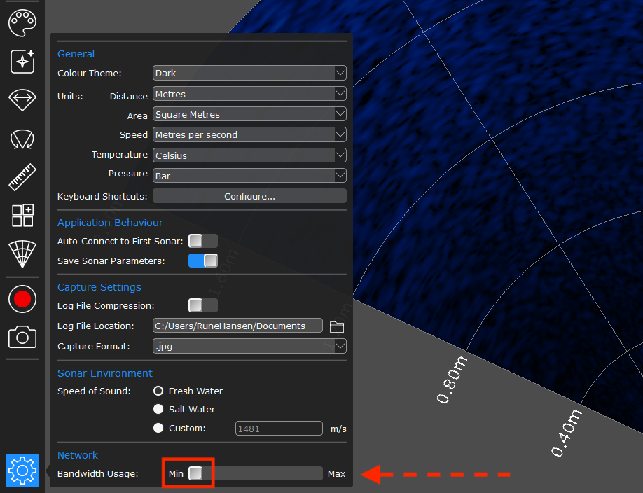Select the horizontal flip diamond icon

coord(22,99)
